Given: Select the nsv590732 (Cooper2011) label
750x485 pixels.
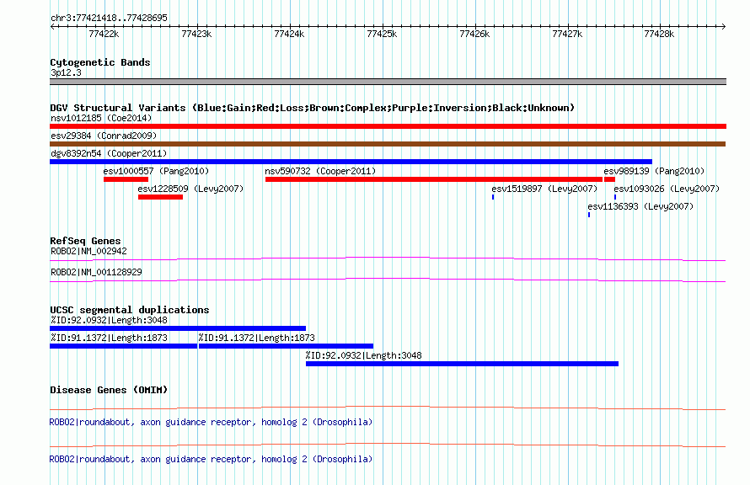Looking at the screenshot, I should (320, 171).
